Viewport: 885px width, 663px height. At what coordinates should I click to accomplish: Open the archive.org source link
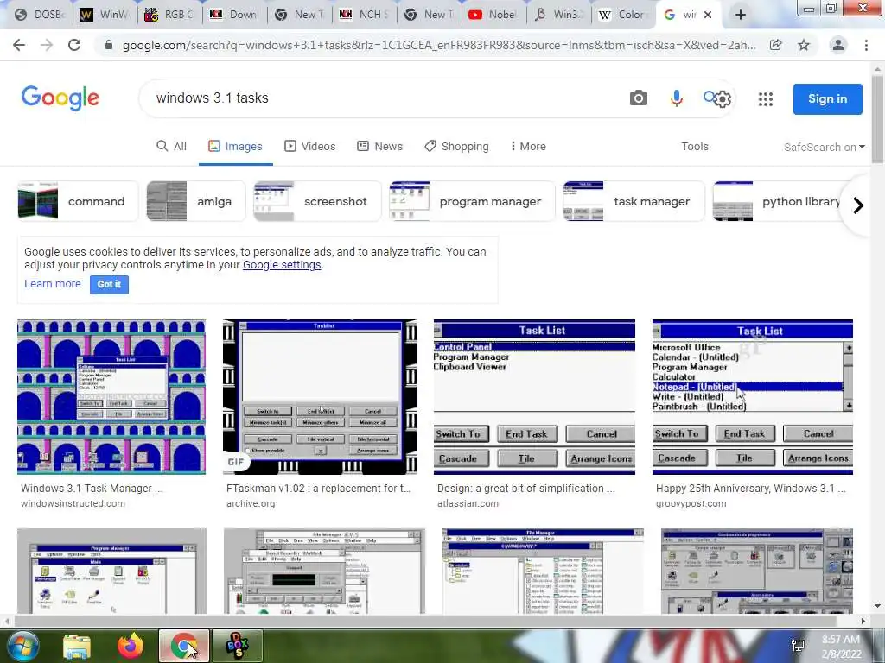click(251, 503)
